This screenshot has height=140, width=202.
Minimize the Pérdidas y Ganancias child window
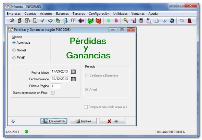click(x=113, y=30)
